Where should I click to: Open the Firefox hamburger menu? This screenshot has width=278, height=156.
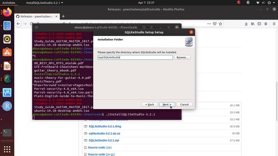tap(274, 24)
